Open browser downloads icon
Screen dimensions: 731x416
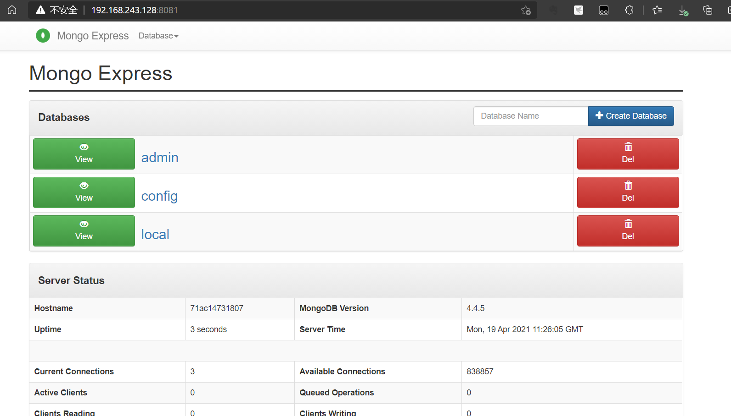683,10
